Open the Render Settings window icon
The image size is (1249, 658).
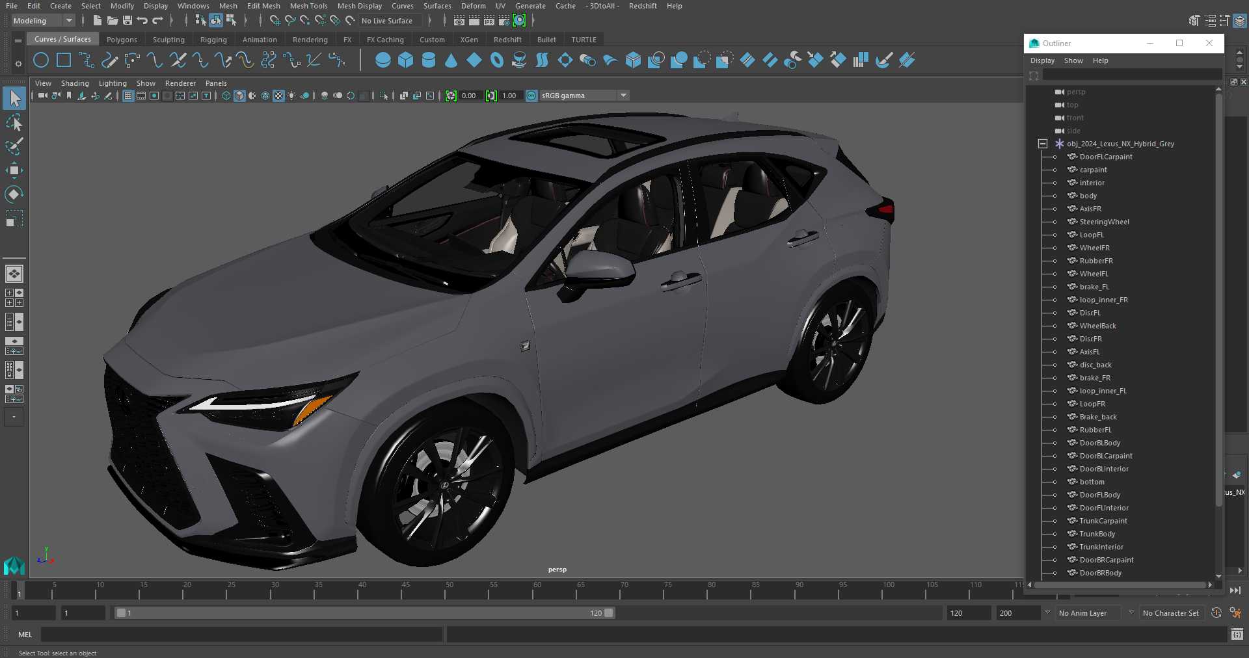click(504, 21)
